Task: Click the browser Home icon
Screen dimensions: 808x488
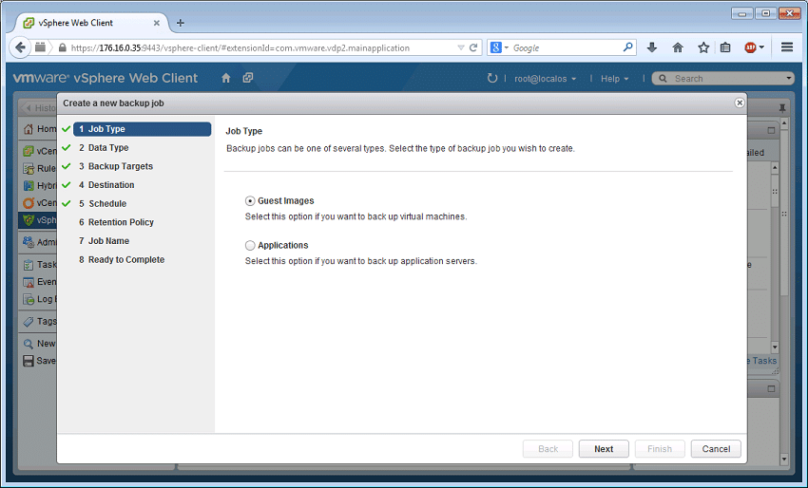Action: click(678, 47)
